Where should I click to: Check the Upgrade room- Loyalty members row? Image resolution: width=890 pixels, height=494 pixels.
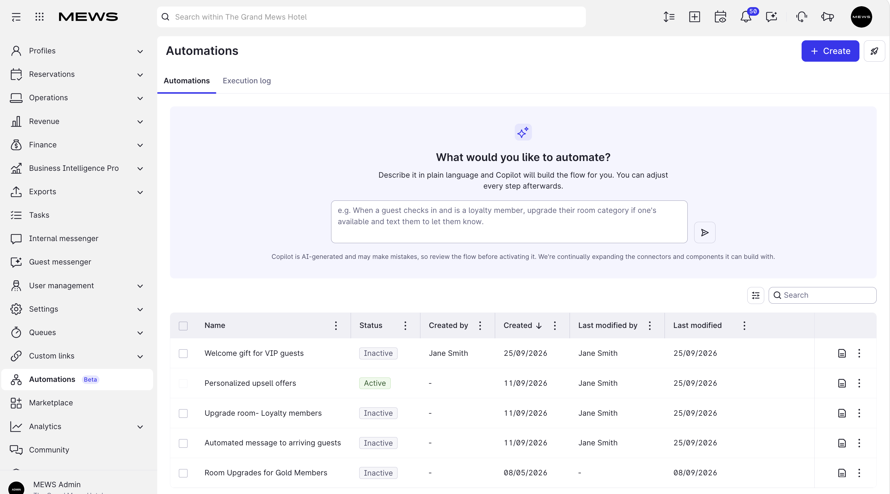[183, 414]
